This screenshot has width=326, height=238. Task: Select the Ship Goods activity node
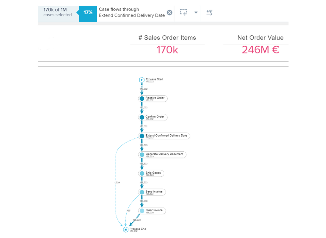[151, 174]
